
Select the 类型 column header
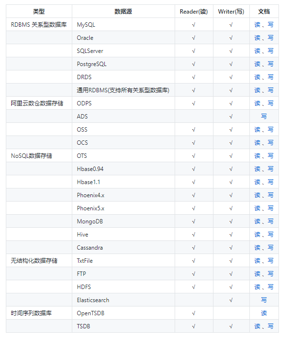39,12
